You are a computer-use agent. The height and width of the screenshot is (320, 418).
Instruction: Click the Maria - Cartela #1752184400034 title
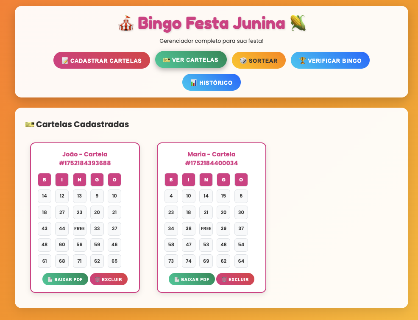click(212, 159)
